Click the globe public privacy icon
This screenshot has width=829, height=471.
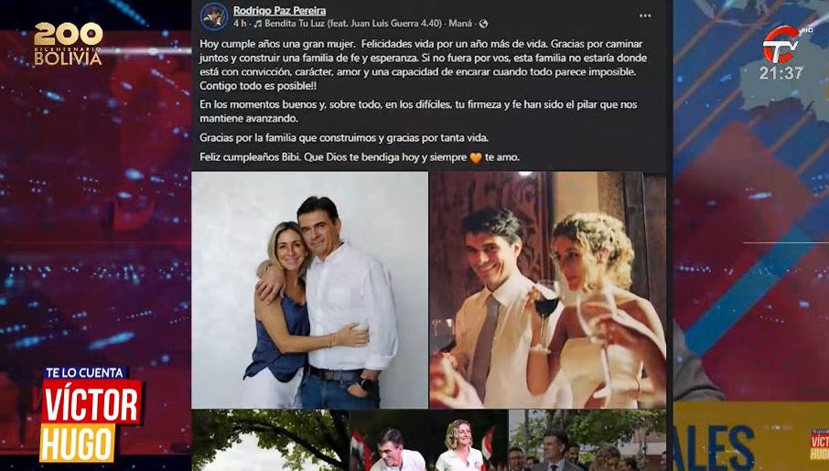point(483,24)
